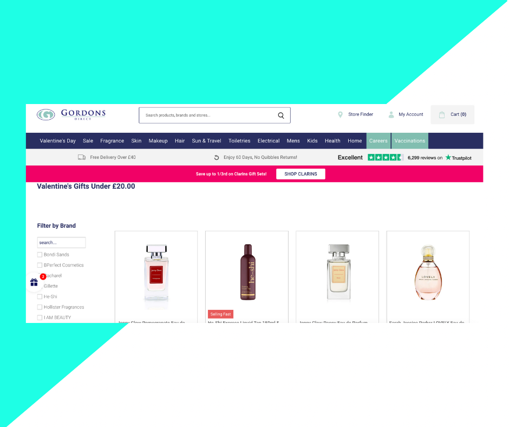Click the Free Delivery Over £40 text
This screenshot has height=427, width=509.
[x=113, y=157]
